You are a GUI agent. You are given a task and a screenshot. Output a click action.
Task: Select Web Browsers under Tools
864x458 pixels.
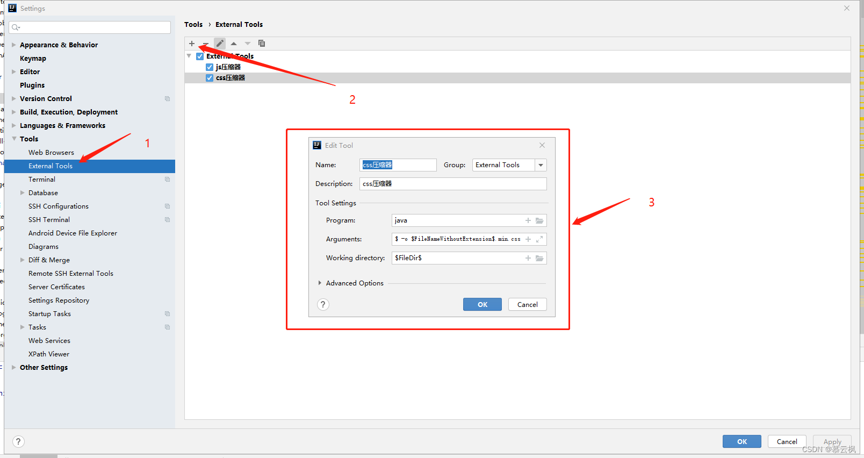[x=51, y=153]
